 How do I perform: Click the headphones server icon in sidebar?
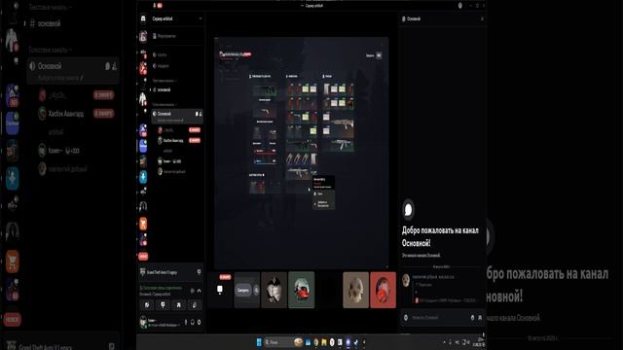143,206
